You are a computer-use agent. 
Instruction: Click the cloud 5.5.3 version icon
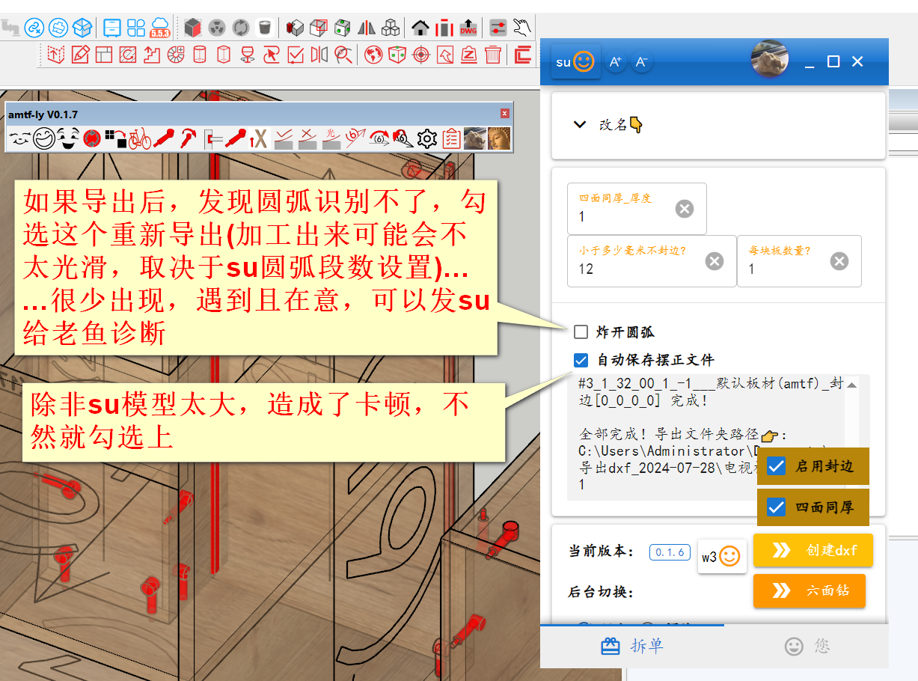pos(159,28)
